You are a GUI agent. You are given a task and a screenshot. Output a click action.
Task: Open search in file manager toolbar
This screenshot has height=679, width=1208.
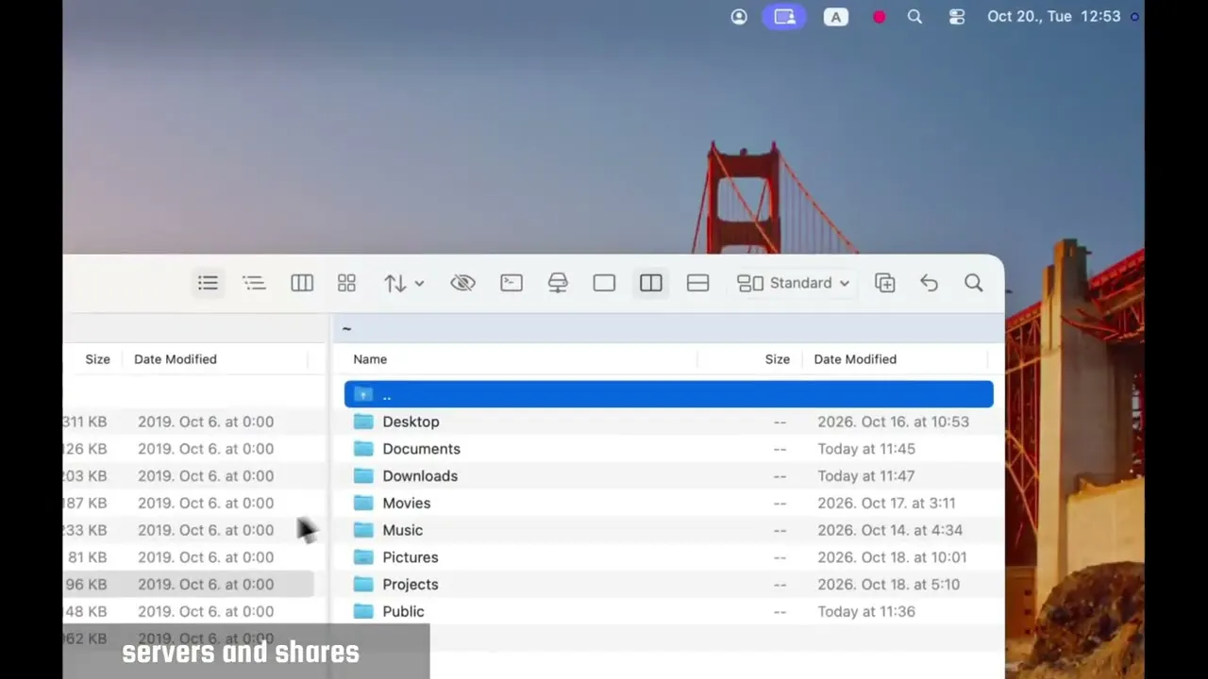974,283
